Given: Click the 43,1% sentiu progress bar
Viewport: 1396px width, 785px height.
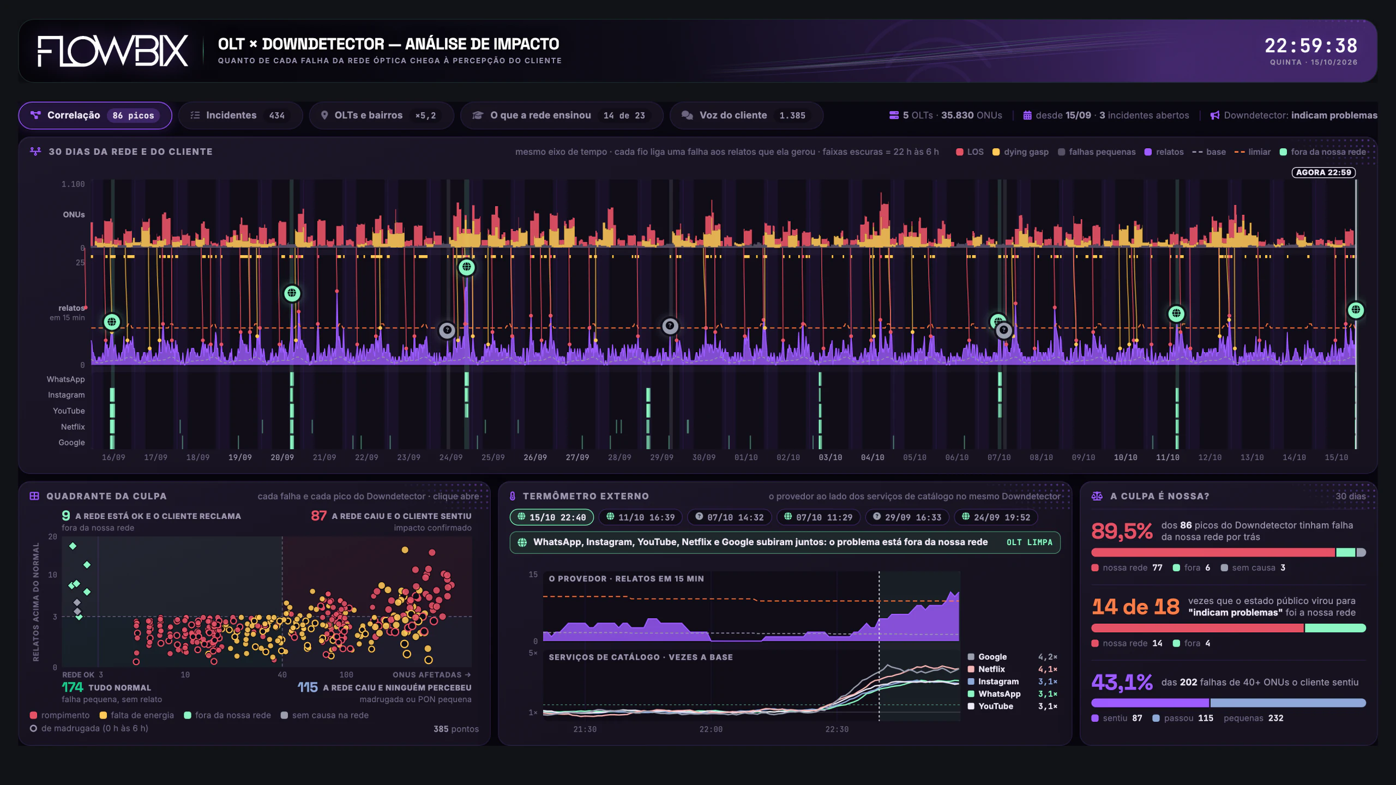Looking at the screenshot, I should [1150, 703].
